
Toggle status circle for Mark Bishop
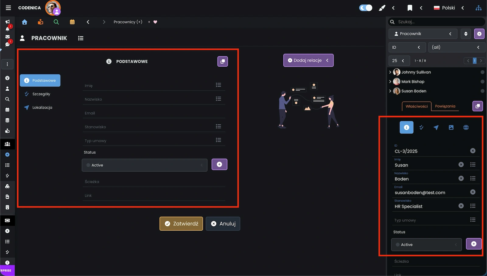point(482,82)
